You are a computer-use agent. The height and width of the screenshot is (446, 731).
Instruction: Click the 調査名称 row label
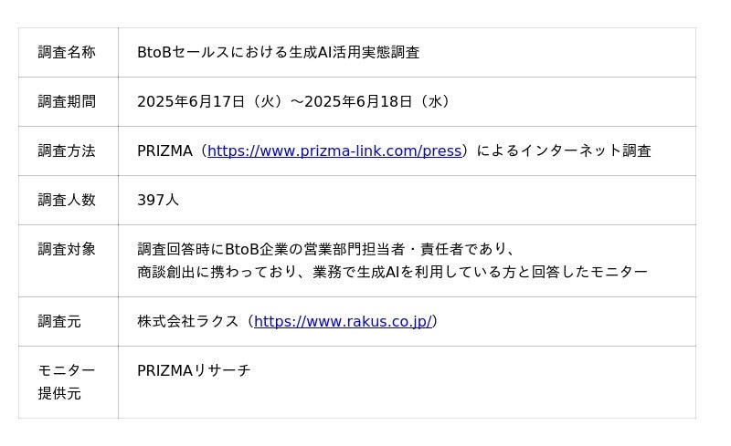click(x=67, y=52)
